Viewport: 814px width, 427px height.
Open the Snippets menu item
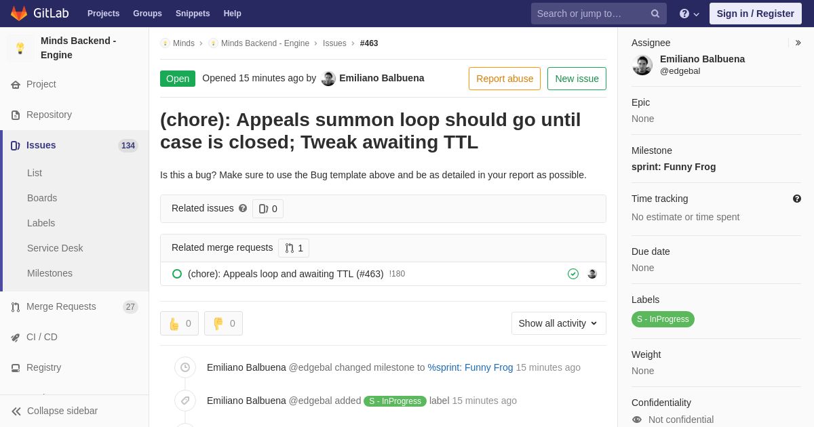coord(193,14)
